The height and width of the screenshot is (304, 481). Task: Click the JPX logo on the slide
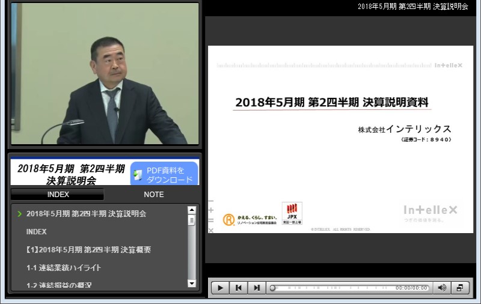(292, 213)
